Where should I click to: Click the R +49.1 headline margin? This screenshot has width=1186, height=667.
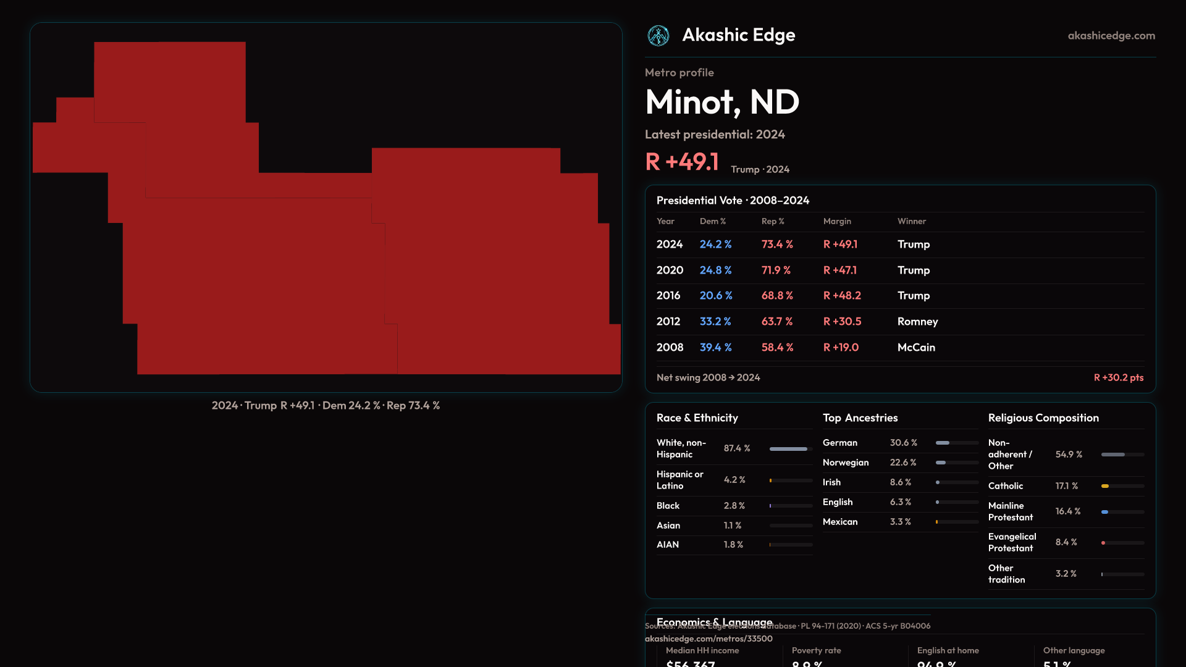click(682, 162)
